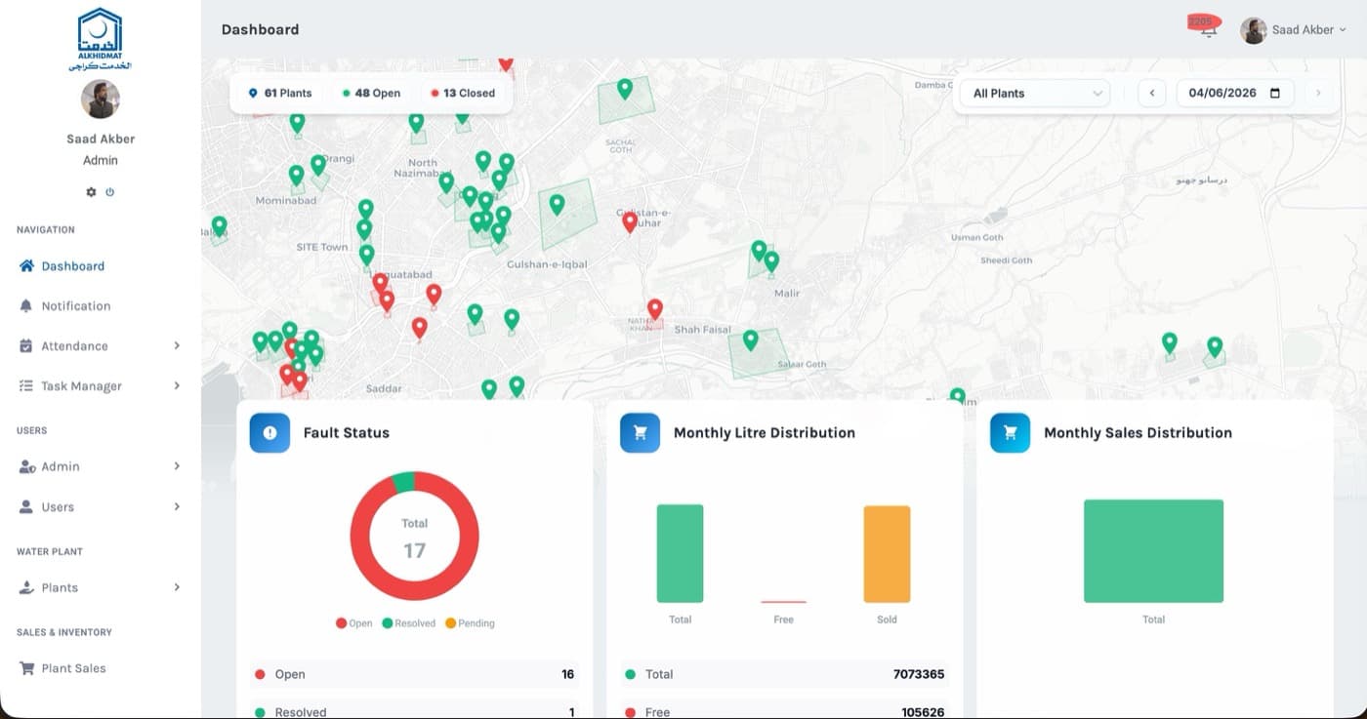Screen dimensions: 1367x719
Task: Click sidebar profile avatar photo
Action: pyautogui.click(x=101, y=100)
